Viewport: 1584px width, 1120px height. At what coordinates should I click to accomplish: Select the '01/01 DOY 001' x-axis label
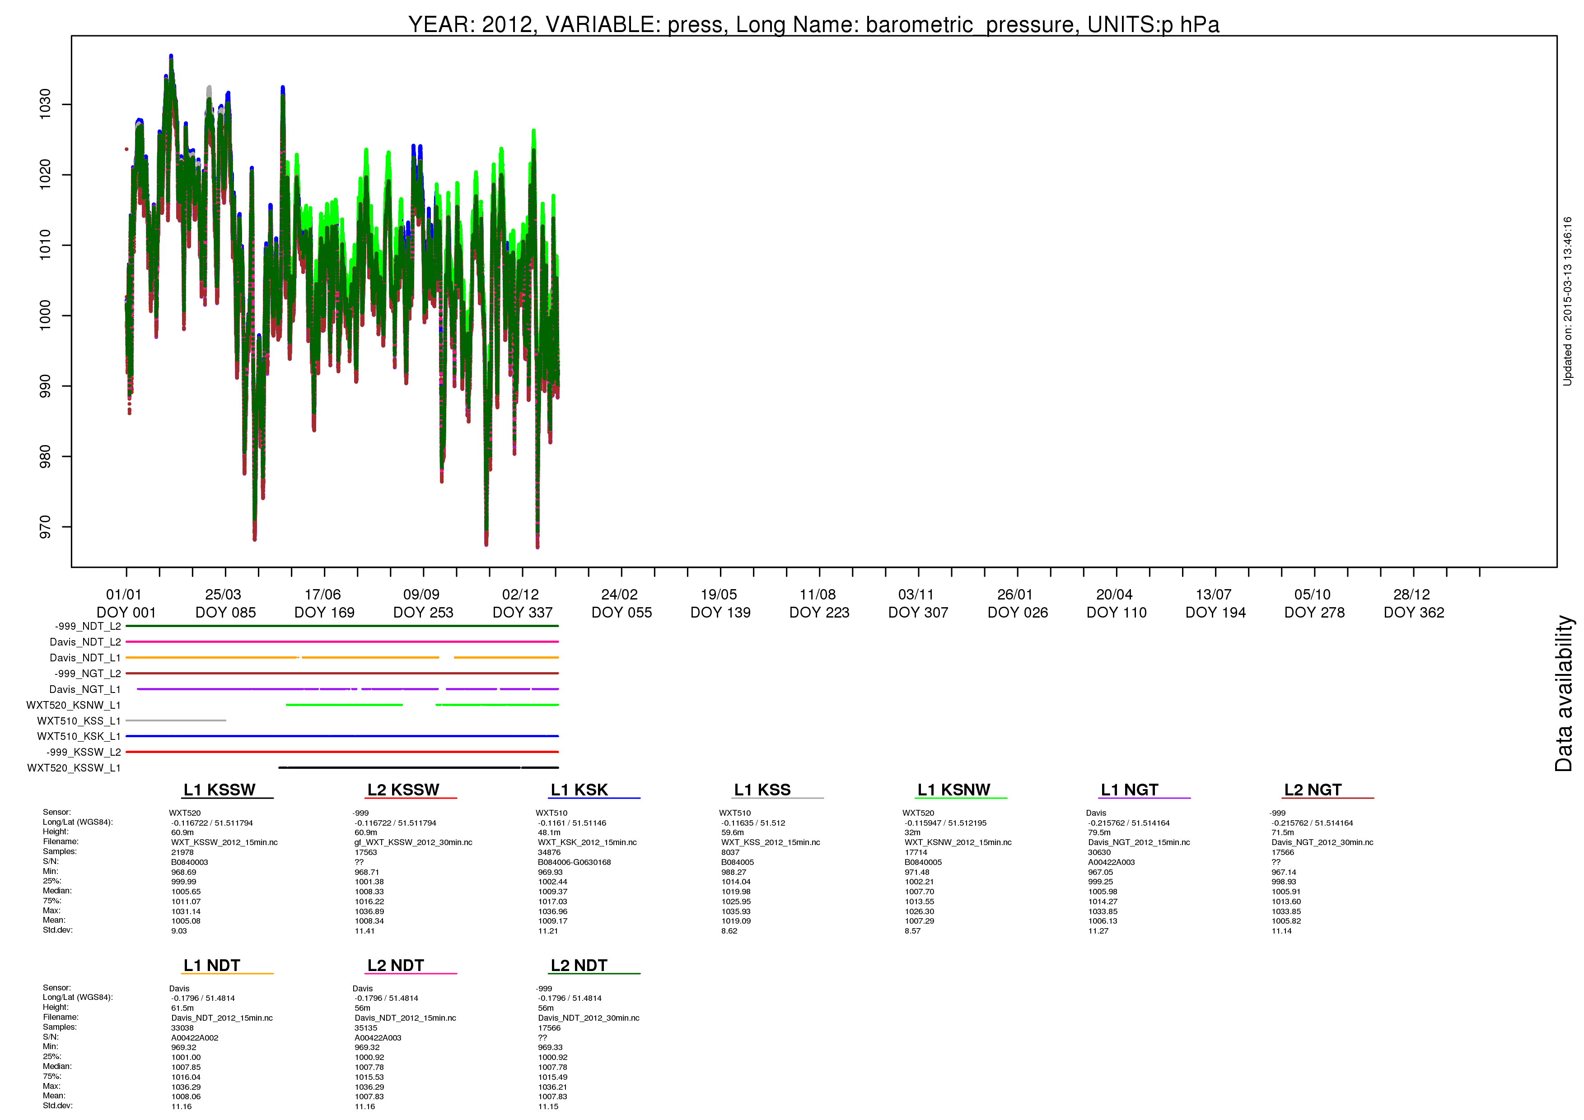[126, 604]
